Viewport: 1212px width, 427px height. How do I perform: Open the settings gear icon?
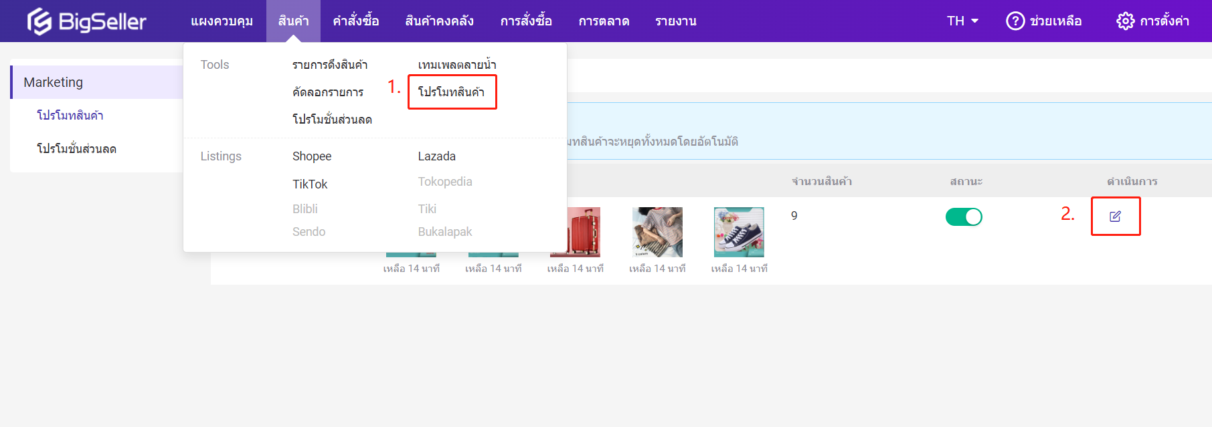(x=1125, y=21)
